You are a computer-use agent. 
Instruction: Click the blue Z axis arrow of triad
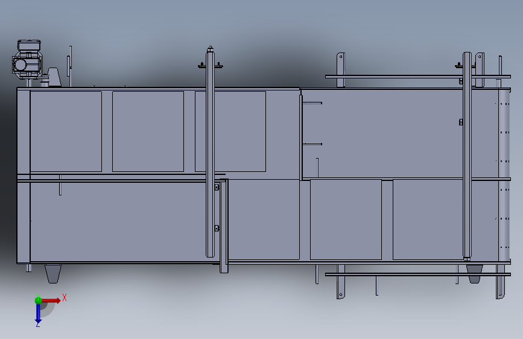pyautogui.click(x=38, y=313)
